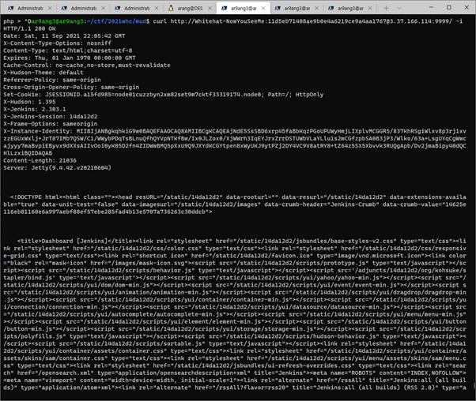476x401 pixels.
Task: Close the rightmost ar9ang3 tab
Action: point(370,8)
